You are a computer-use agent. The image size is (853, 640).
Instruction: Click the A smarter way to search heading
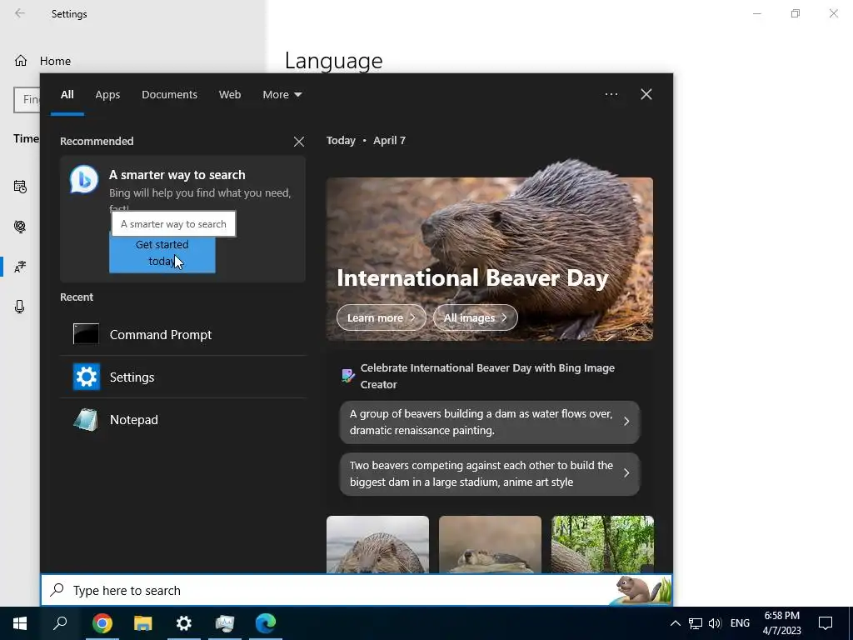point(177,175)
